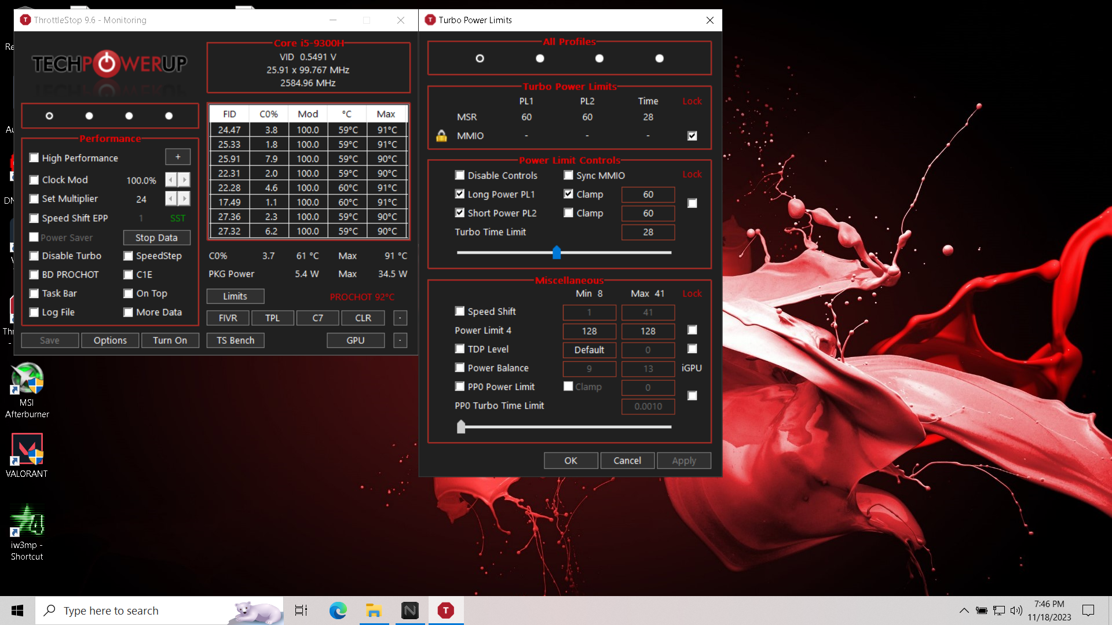Click CLR to clear max values
Viewport: 1112px width, 625px height.
363,318
